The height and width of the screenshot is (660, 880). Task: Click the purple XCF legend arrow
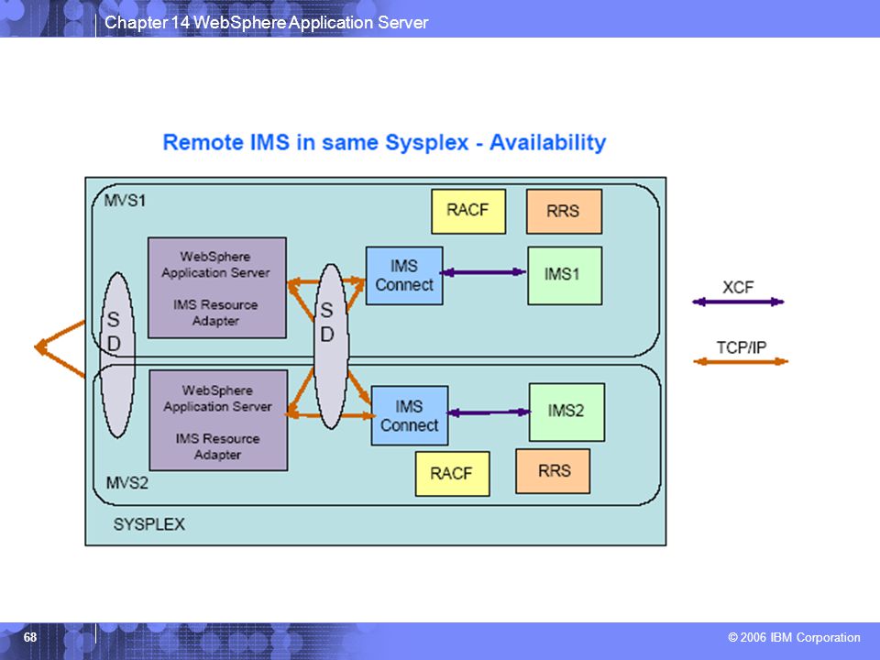(738, 302)
